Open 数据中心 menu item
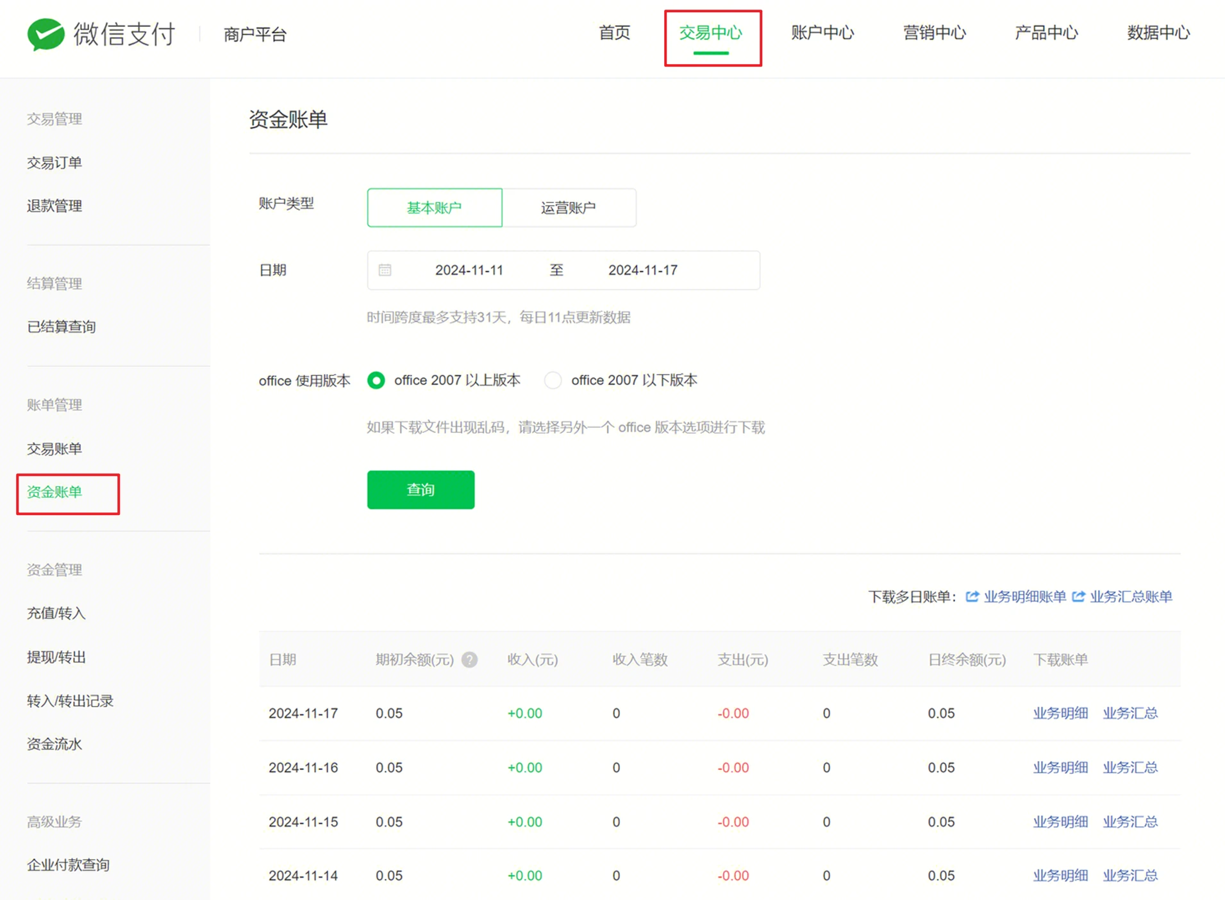 point(1158,33)
